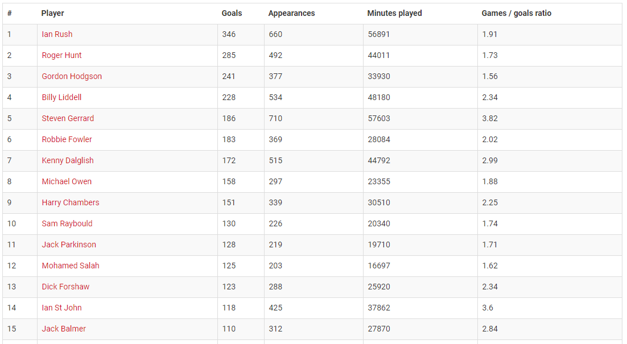Open Ian Rush player link
Screen dimensions: 627x344
pos(57,34)
